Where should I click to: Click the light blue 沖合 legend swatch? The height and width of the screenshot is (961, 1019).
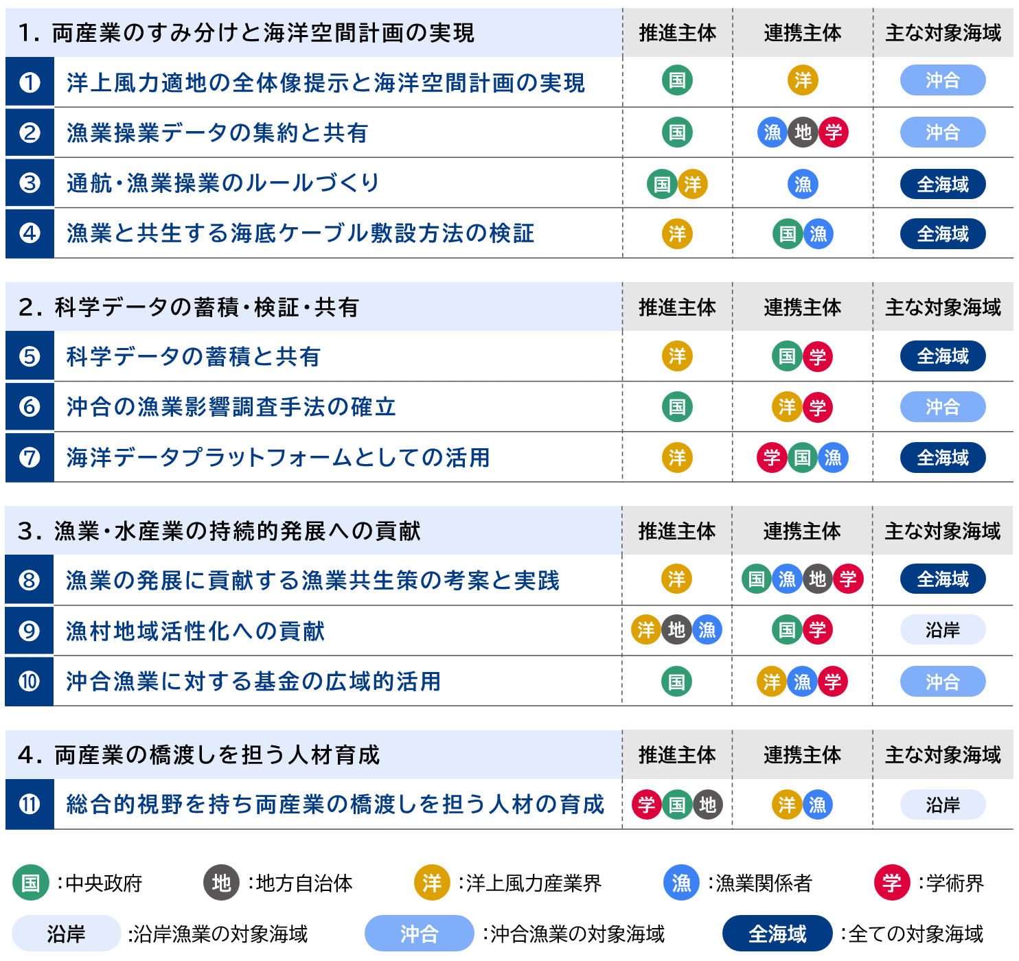(x=419, y=934)
